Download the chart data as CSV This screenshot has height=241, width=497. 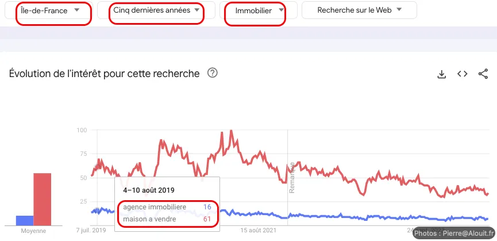(441, 74)
